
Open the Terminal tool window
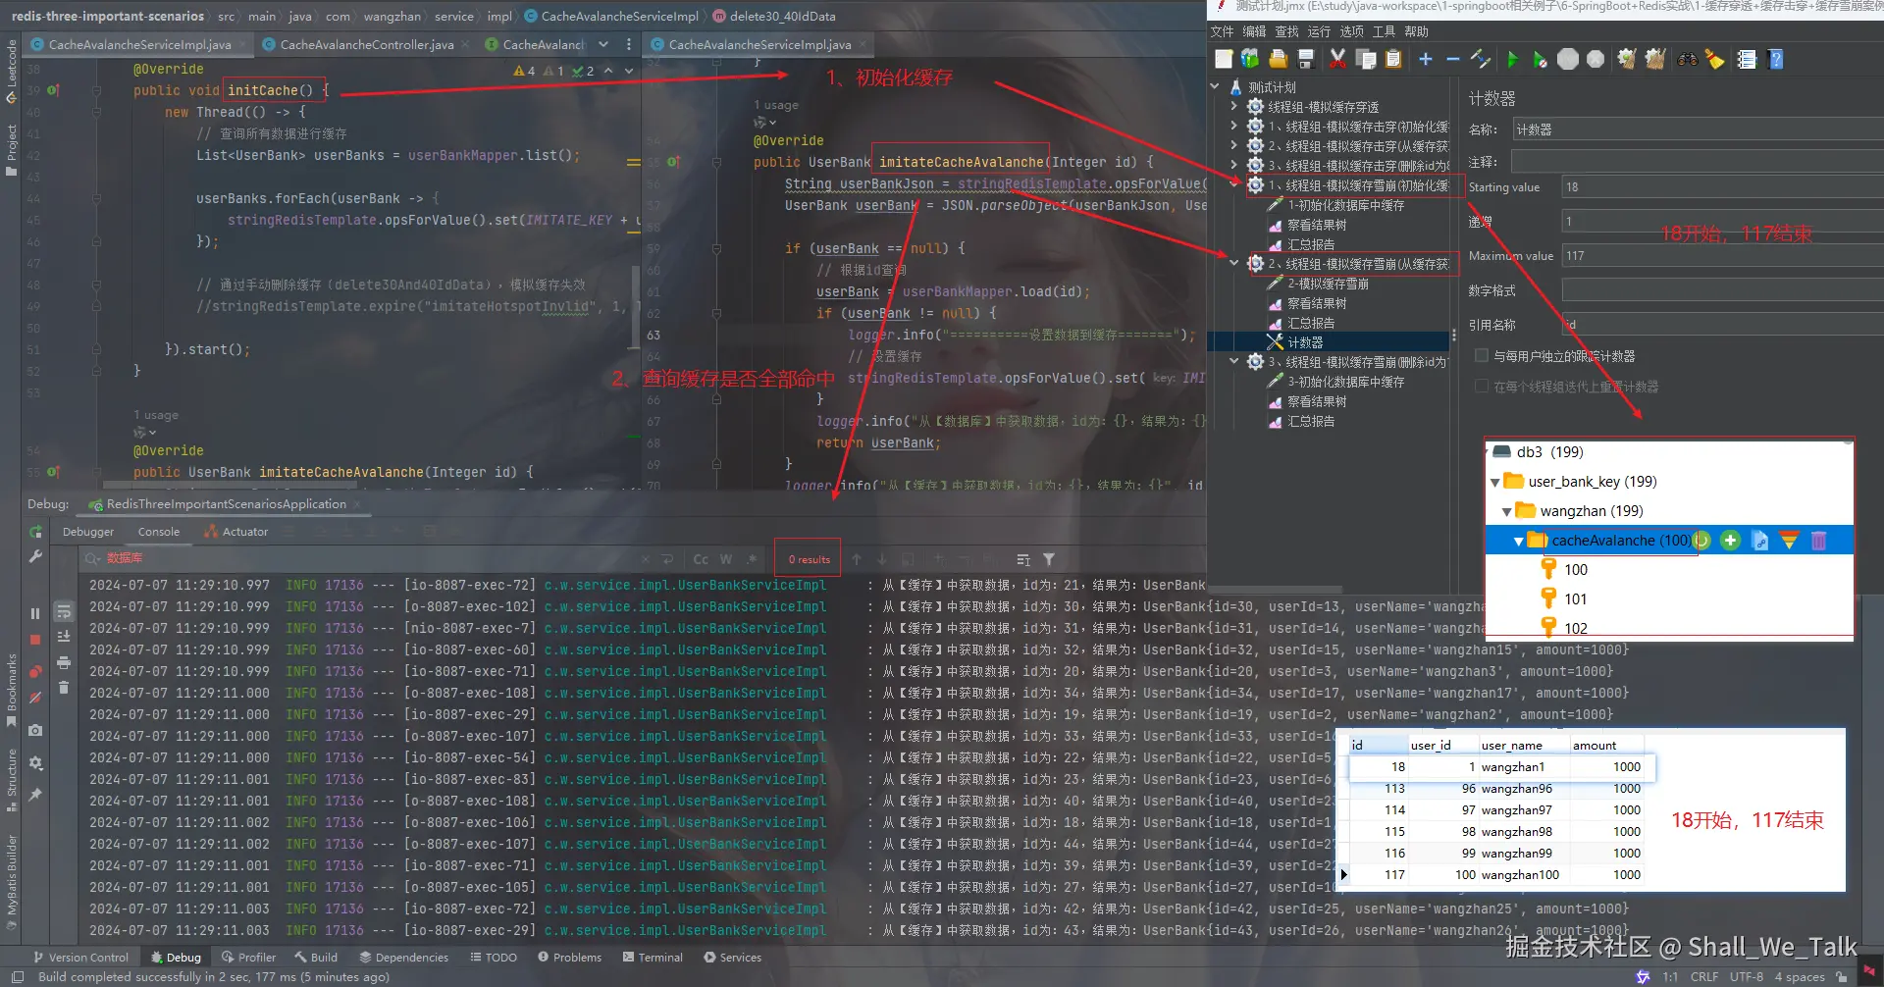point(653,958)
